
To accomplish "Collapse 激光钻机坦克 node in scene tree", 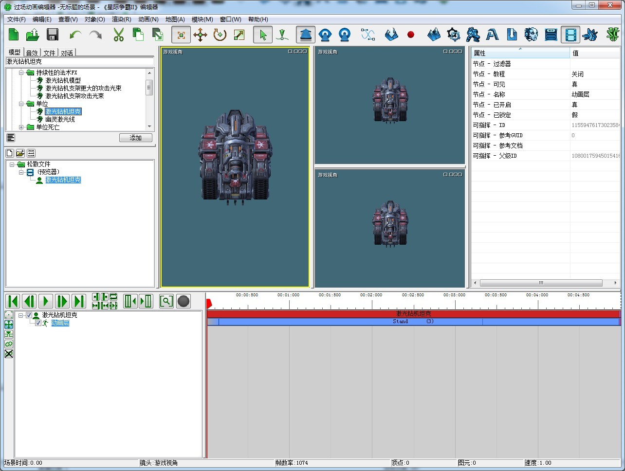I will tap(20, 315).
